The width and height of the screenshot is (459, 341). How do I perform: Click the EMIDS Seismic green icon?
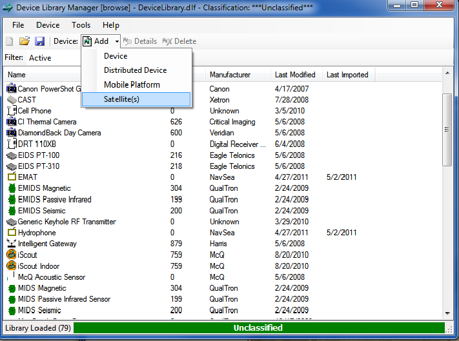(x=12, y=210)
